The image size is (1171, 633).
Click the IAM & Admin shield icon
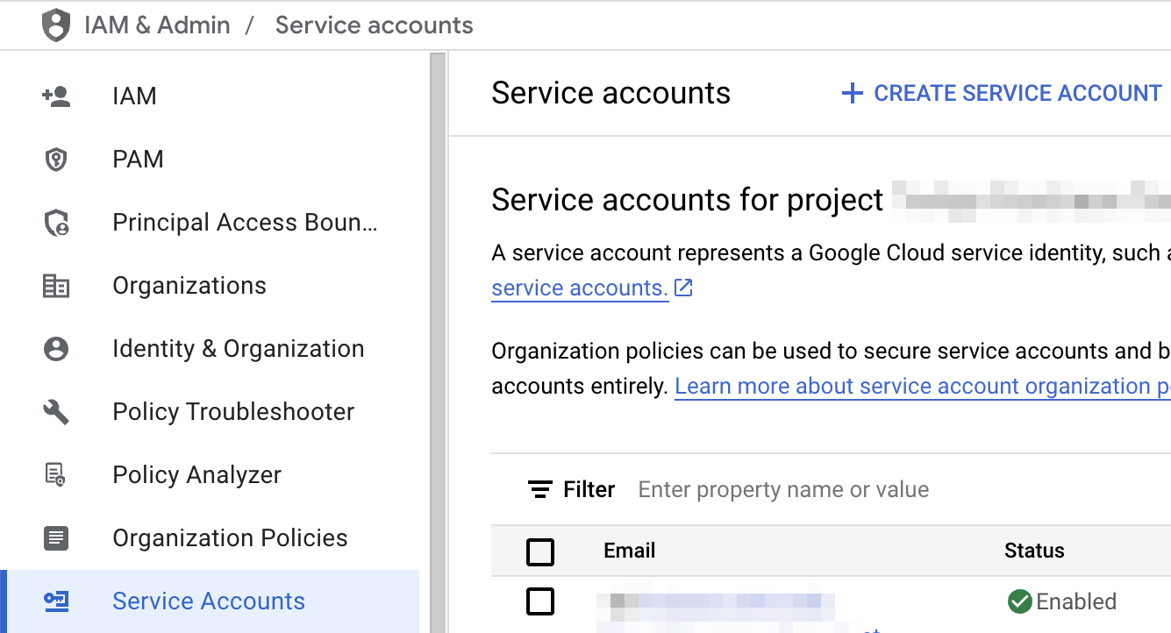(56, 25)
